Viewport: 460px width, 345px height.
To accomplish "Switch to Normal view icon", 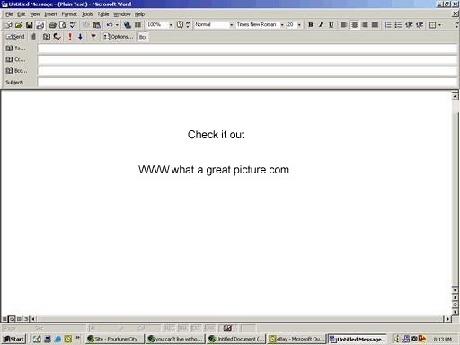I will pos(4,319).
